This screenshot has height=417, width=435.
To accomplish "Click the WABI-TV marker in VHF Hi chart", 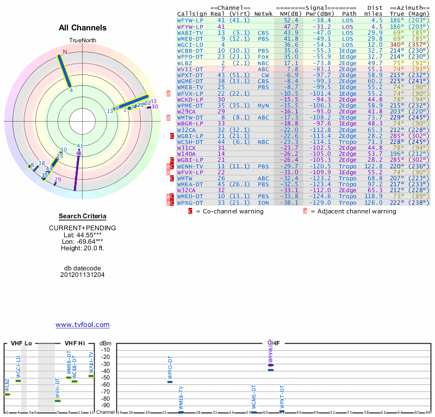I will [91, 376].
